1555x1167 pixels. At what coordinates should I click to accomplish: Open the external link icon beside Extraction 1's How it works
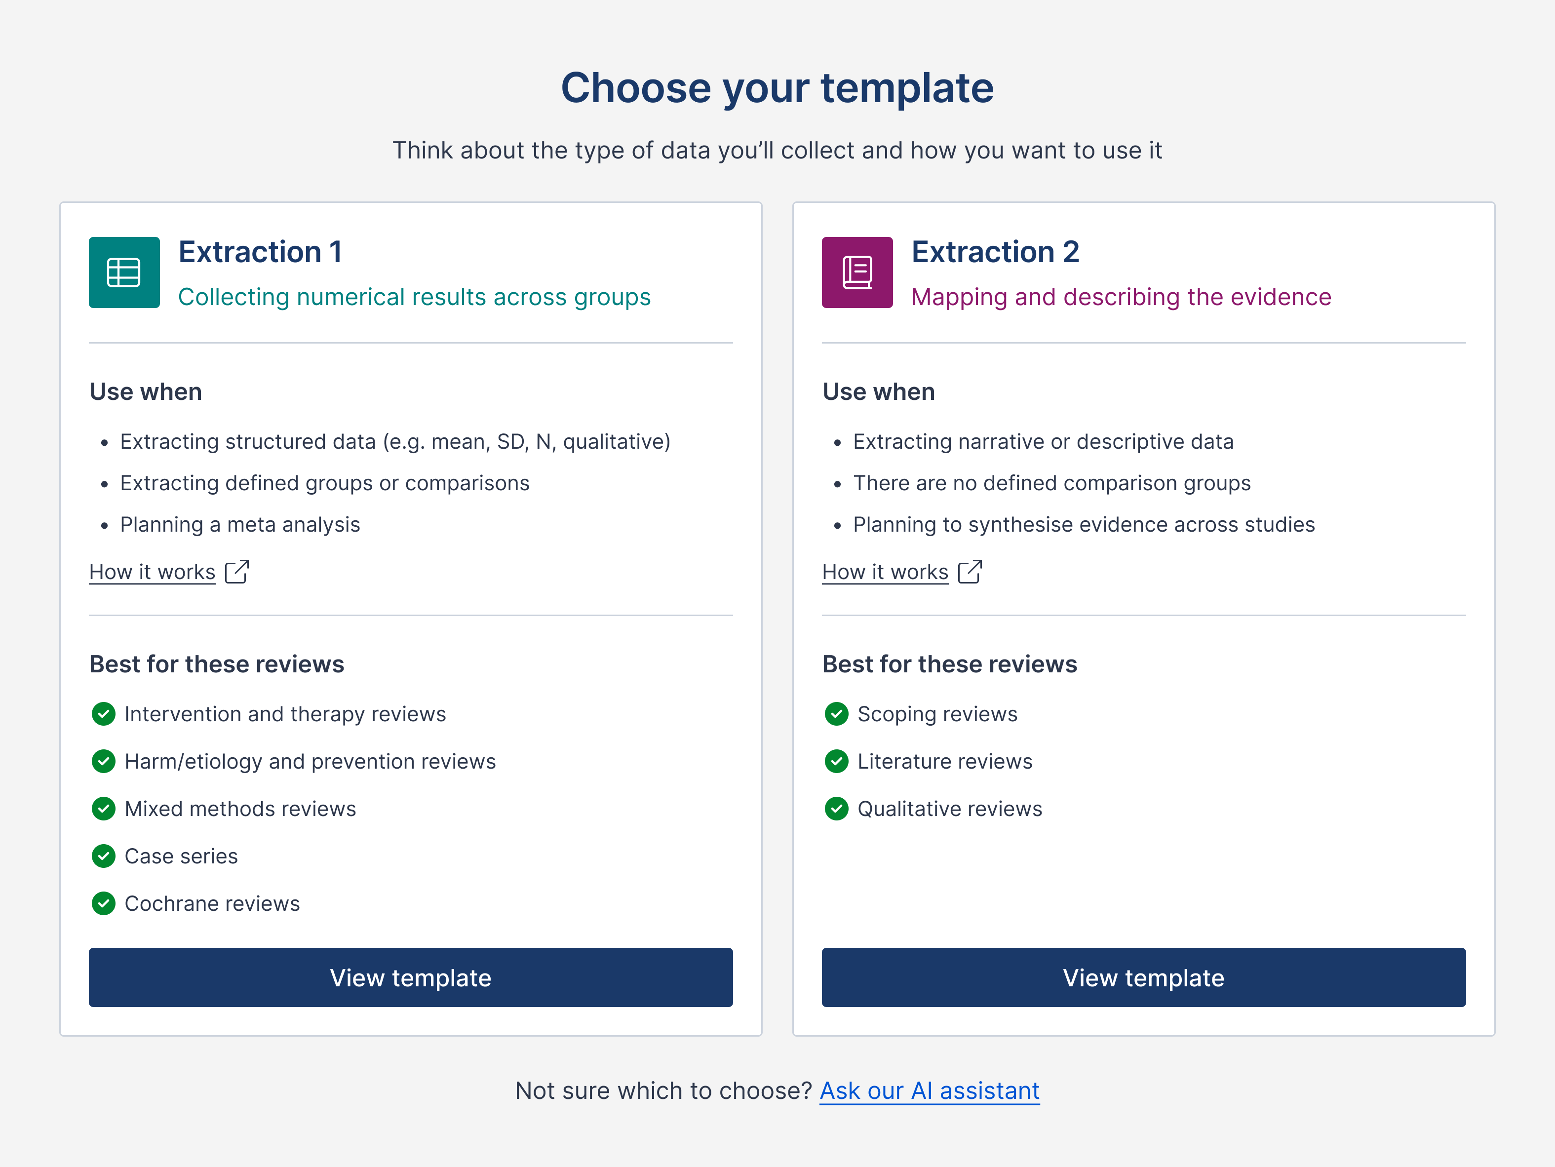click(237, 572)
